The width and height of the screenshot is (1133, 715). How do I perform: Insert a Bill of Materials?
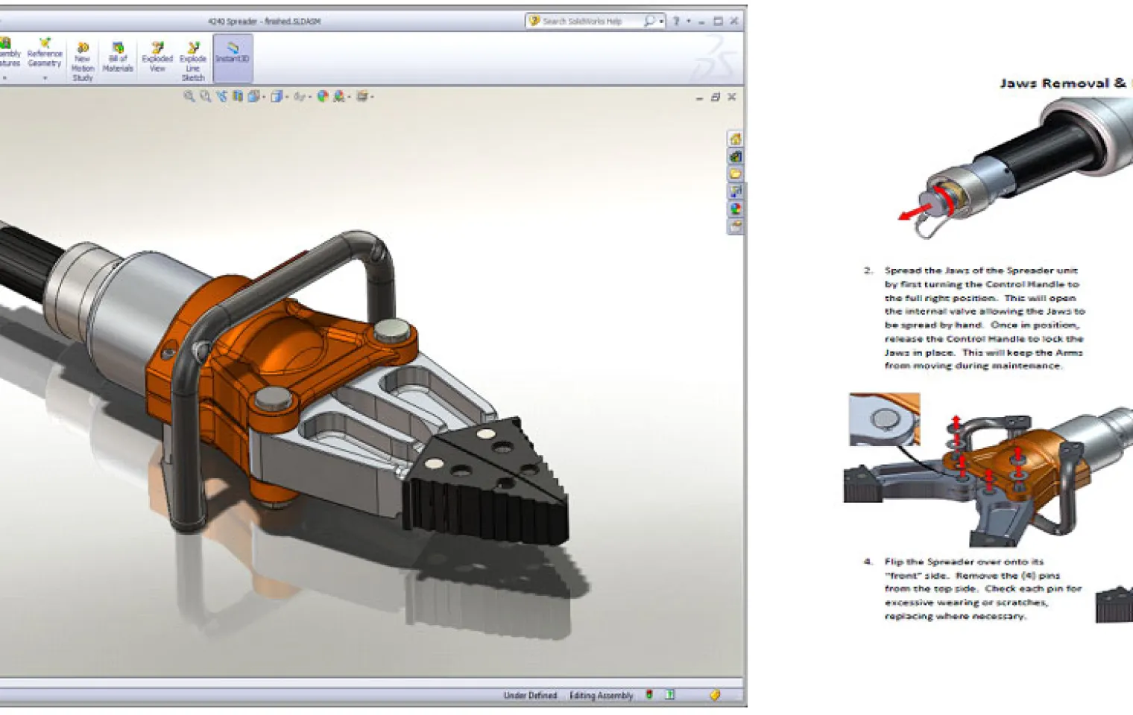pyautogui.click(x=118, y=57)
